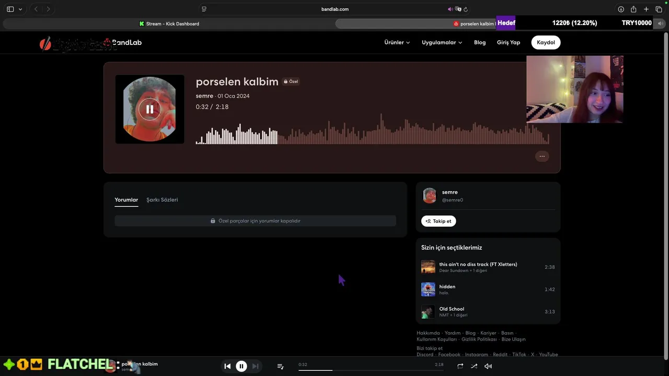Open the Yardım footer link
669x376 pixels.
[x=453, y=333]
